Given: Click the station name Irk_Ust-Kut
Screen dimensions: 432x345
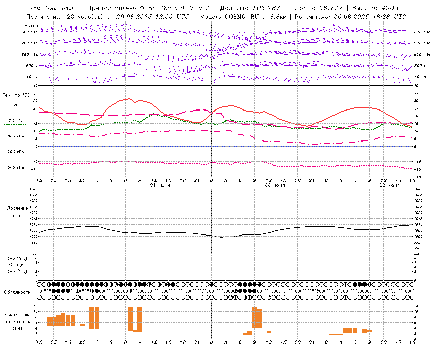Looking at the screenshot, I should coord(52,8).
